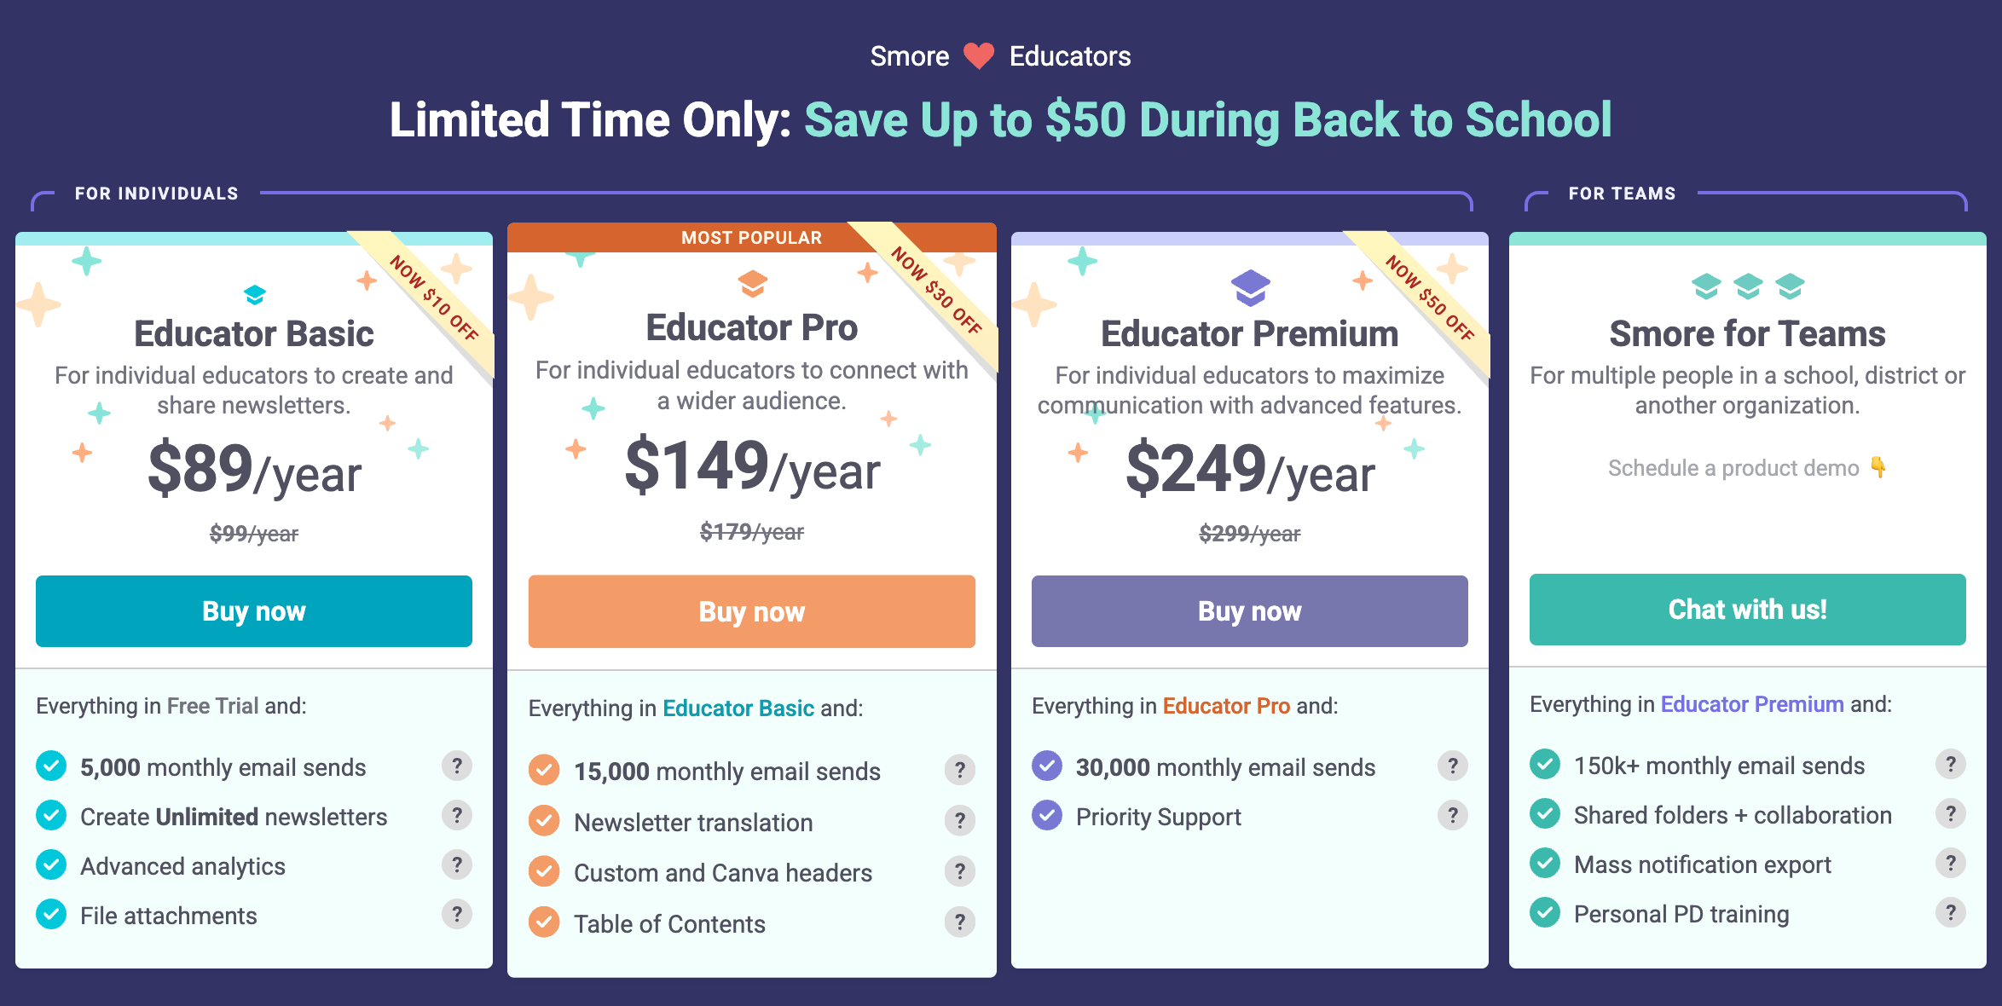Click the Educator Pro orange cap icon

[x=752, y=283]
